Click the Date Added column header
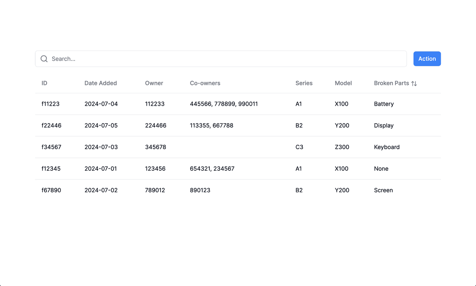 (100, 83)
